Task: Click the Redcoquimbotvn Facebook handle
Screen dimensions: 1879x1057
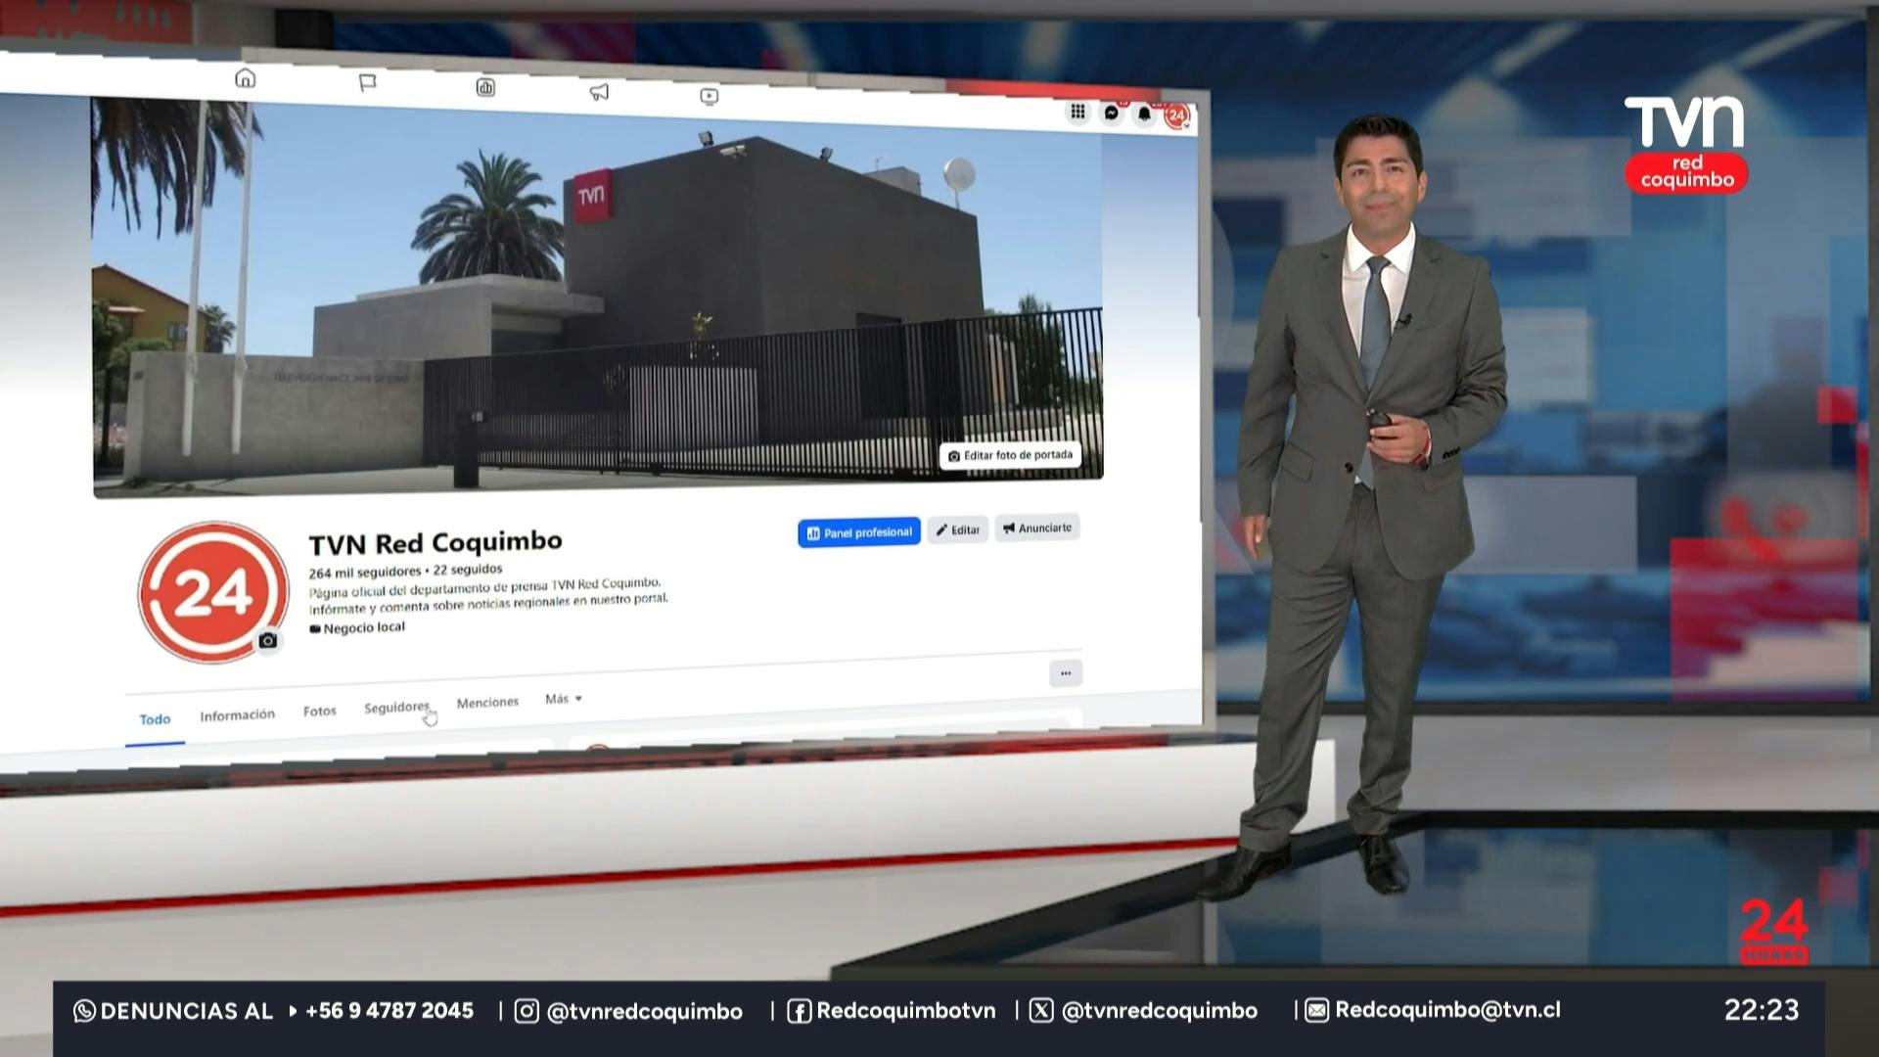Action: coord(906,1010)
